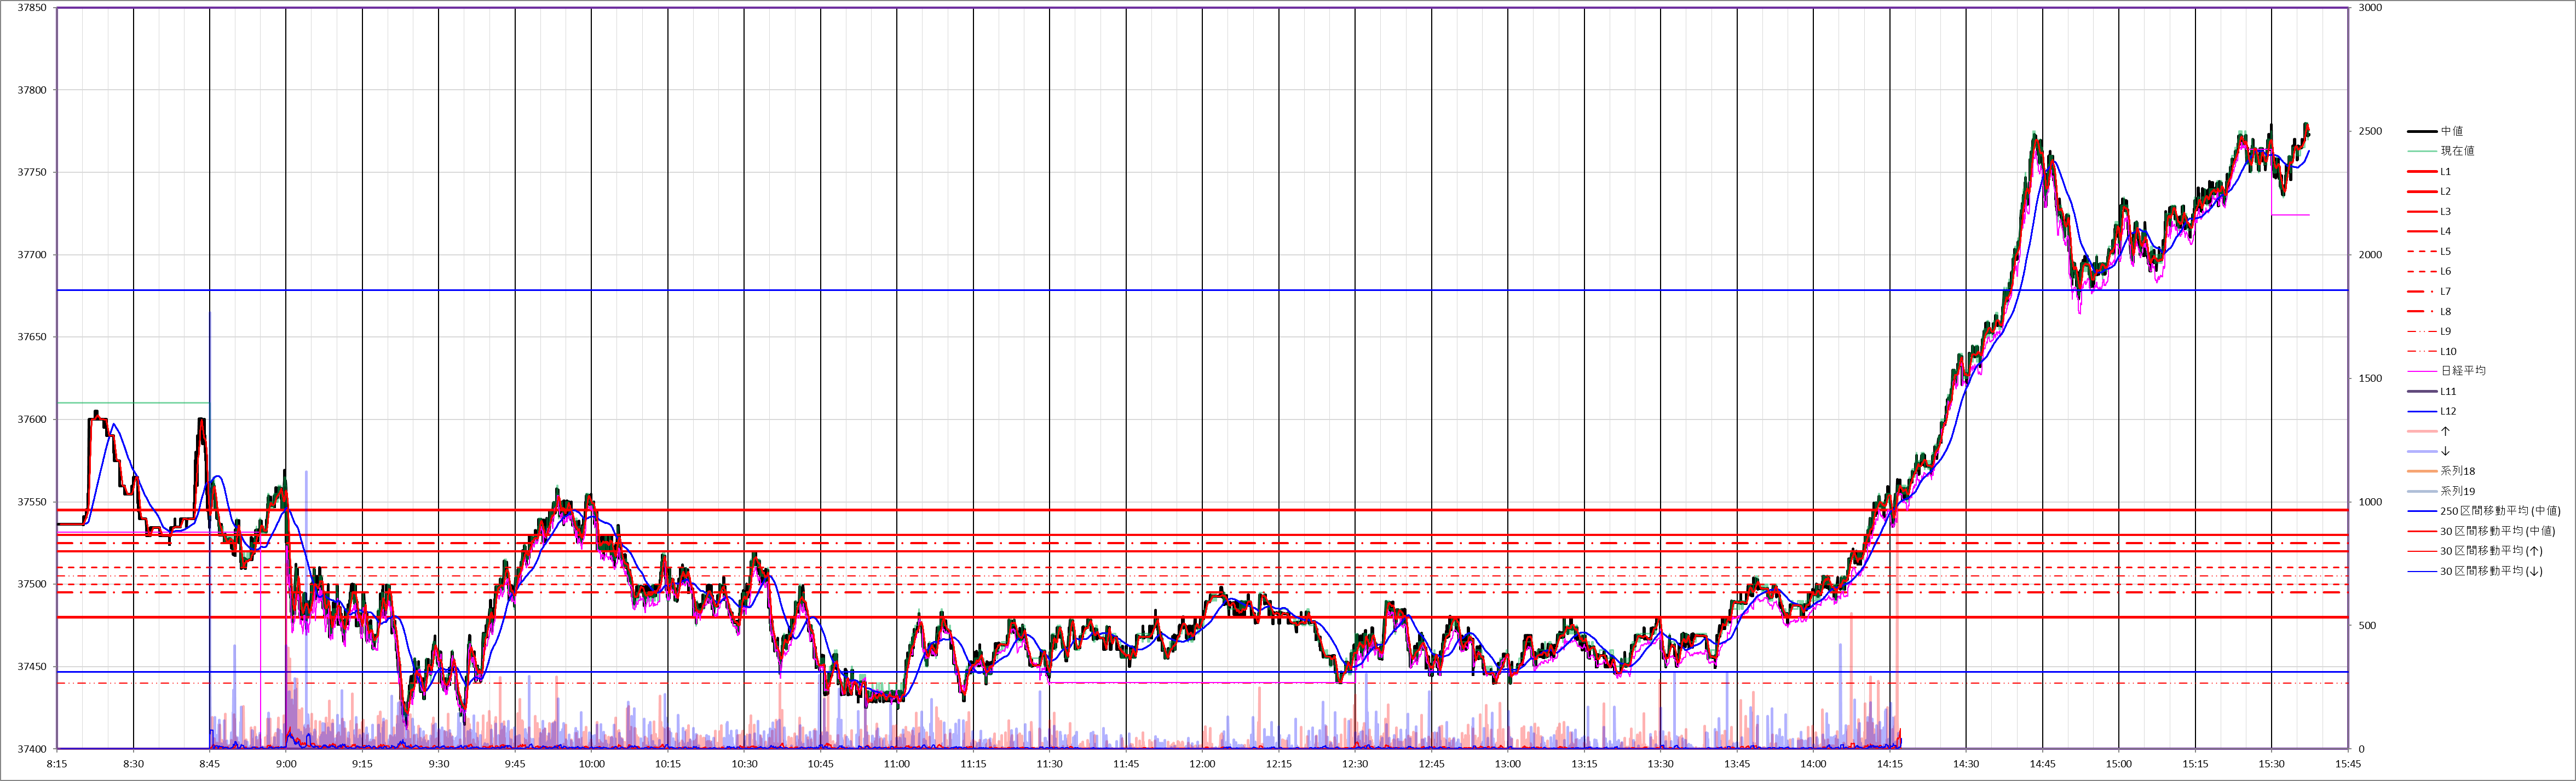Click the 14:45 time axis label
Screen dimensions: 2576x781
coord(2042,764)
